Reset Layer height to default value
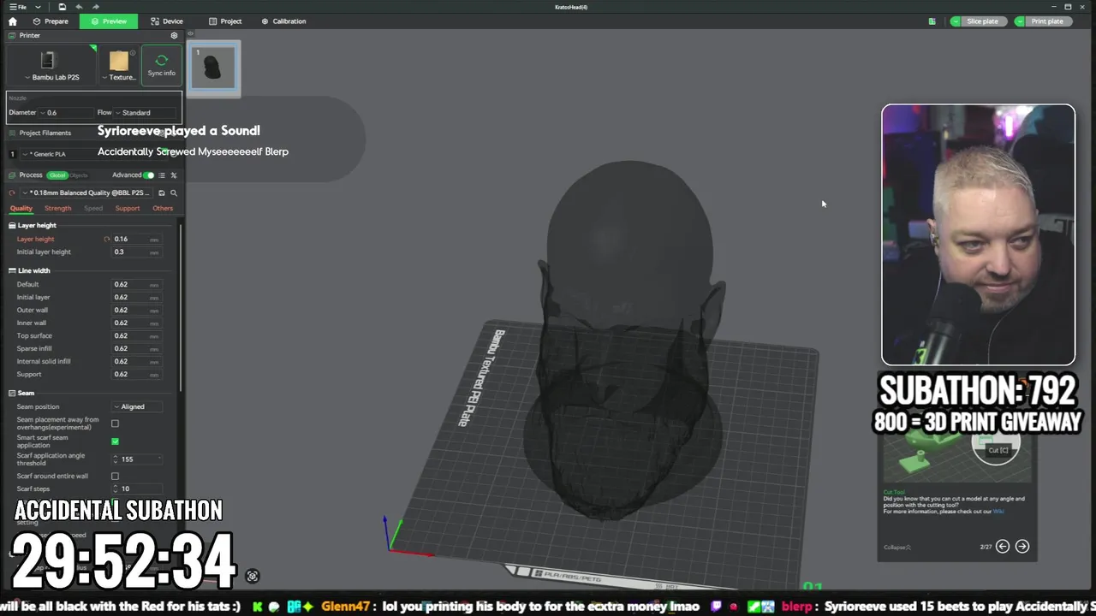Screen dimensions: 1096x616 click(x=107, y=240)
